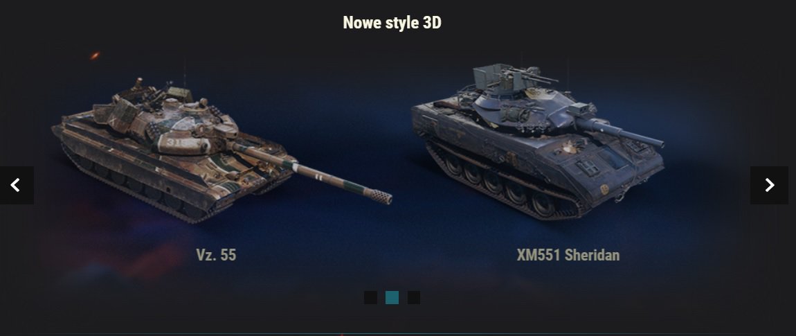Click the orange spark above Vz. 55
The height and width of the screenshot is (336, 796).
(95, 55)
